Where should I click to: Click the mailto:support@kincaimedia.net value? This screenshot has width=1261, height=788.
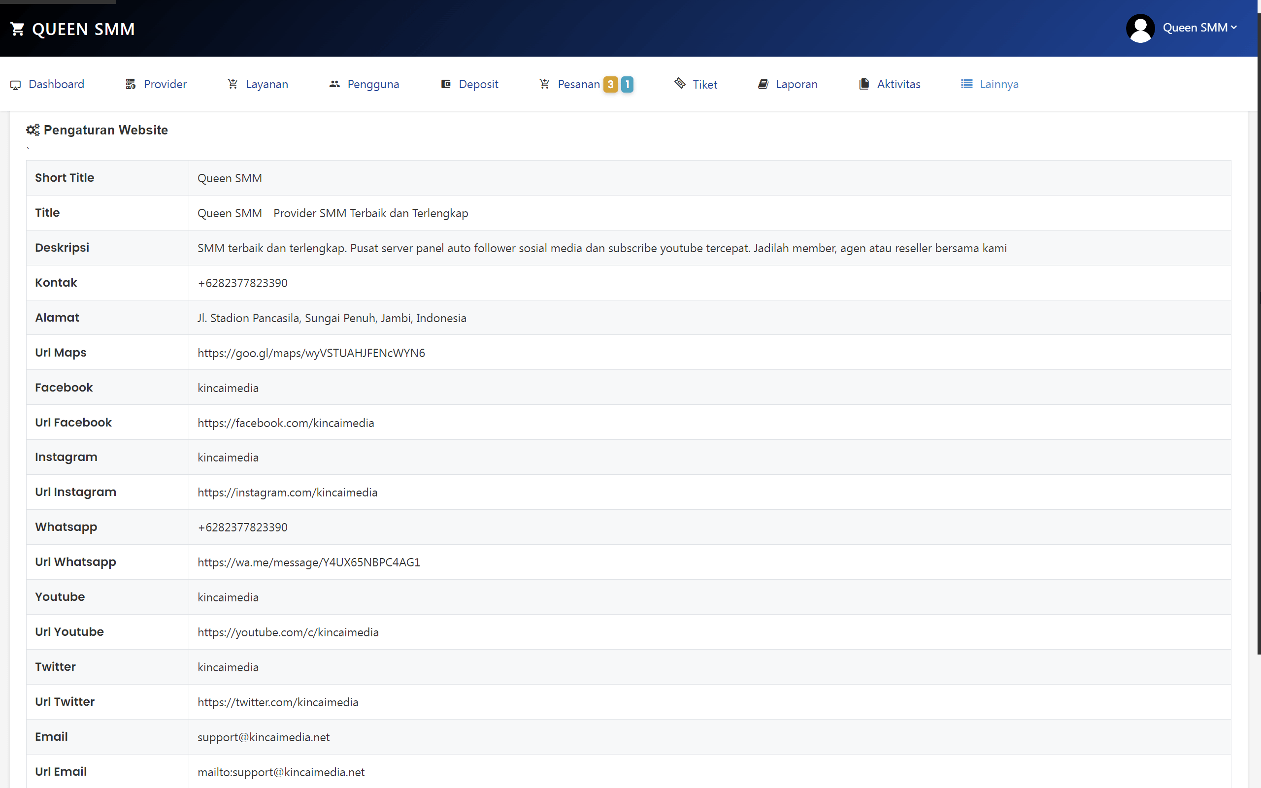point(281,772)
